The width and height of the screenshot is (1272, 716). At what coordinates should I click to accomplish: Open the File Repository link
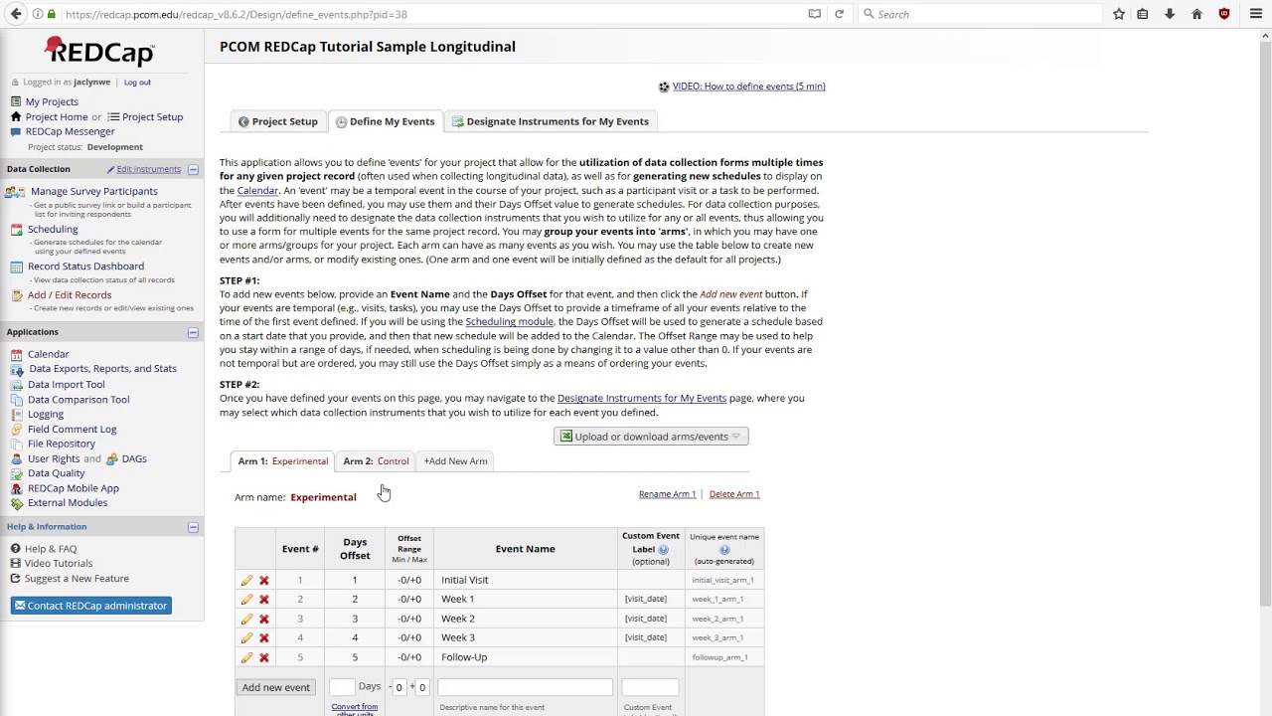62,444
